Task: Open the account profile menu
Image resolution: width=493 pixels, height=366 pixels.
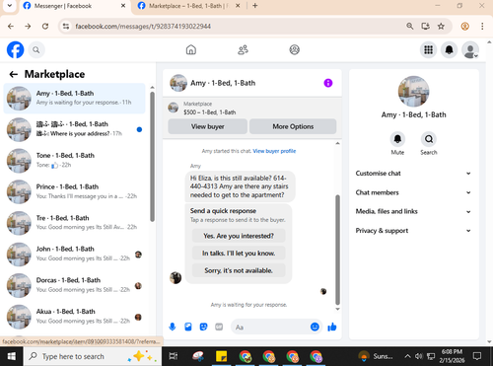Action: pos(470,50)
